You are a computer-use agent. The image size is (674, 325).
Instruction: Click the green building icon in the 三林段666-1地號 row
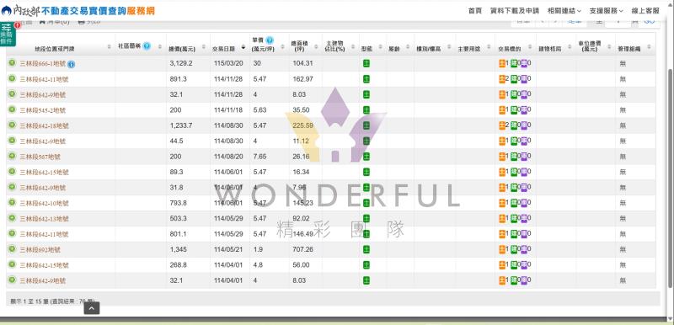(514, 63)
